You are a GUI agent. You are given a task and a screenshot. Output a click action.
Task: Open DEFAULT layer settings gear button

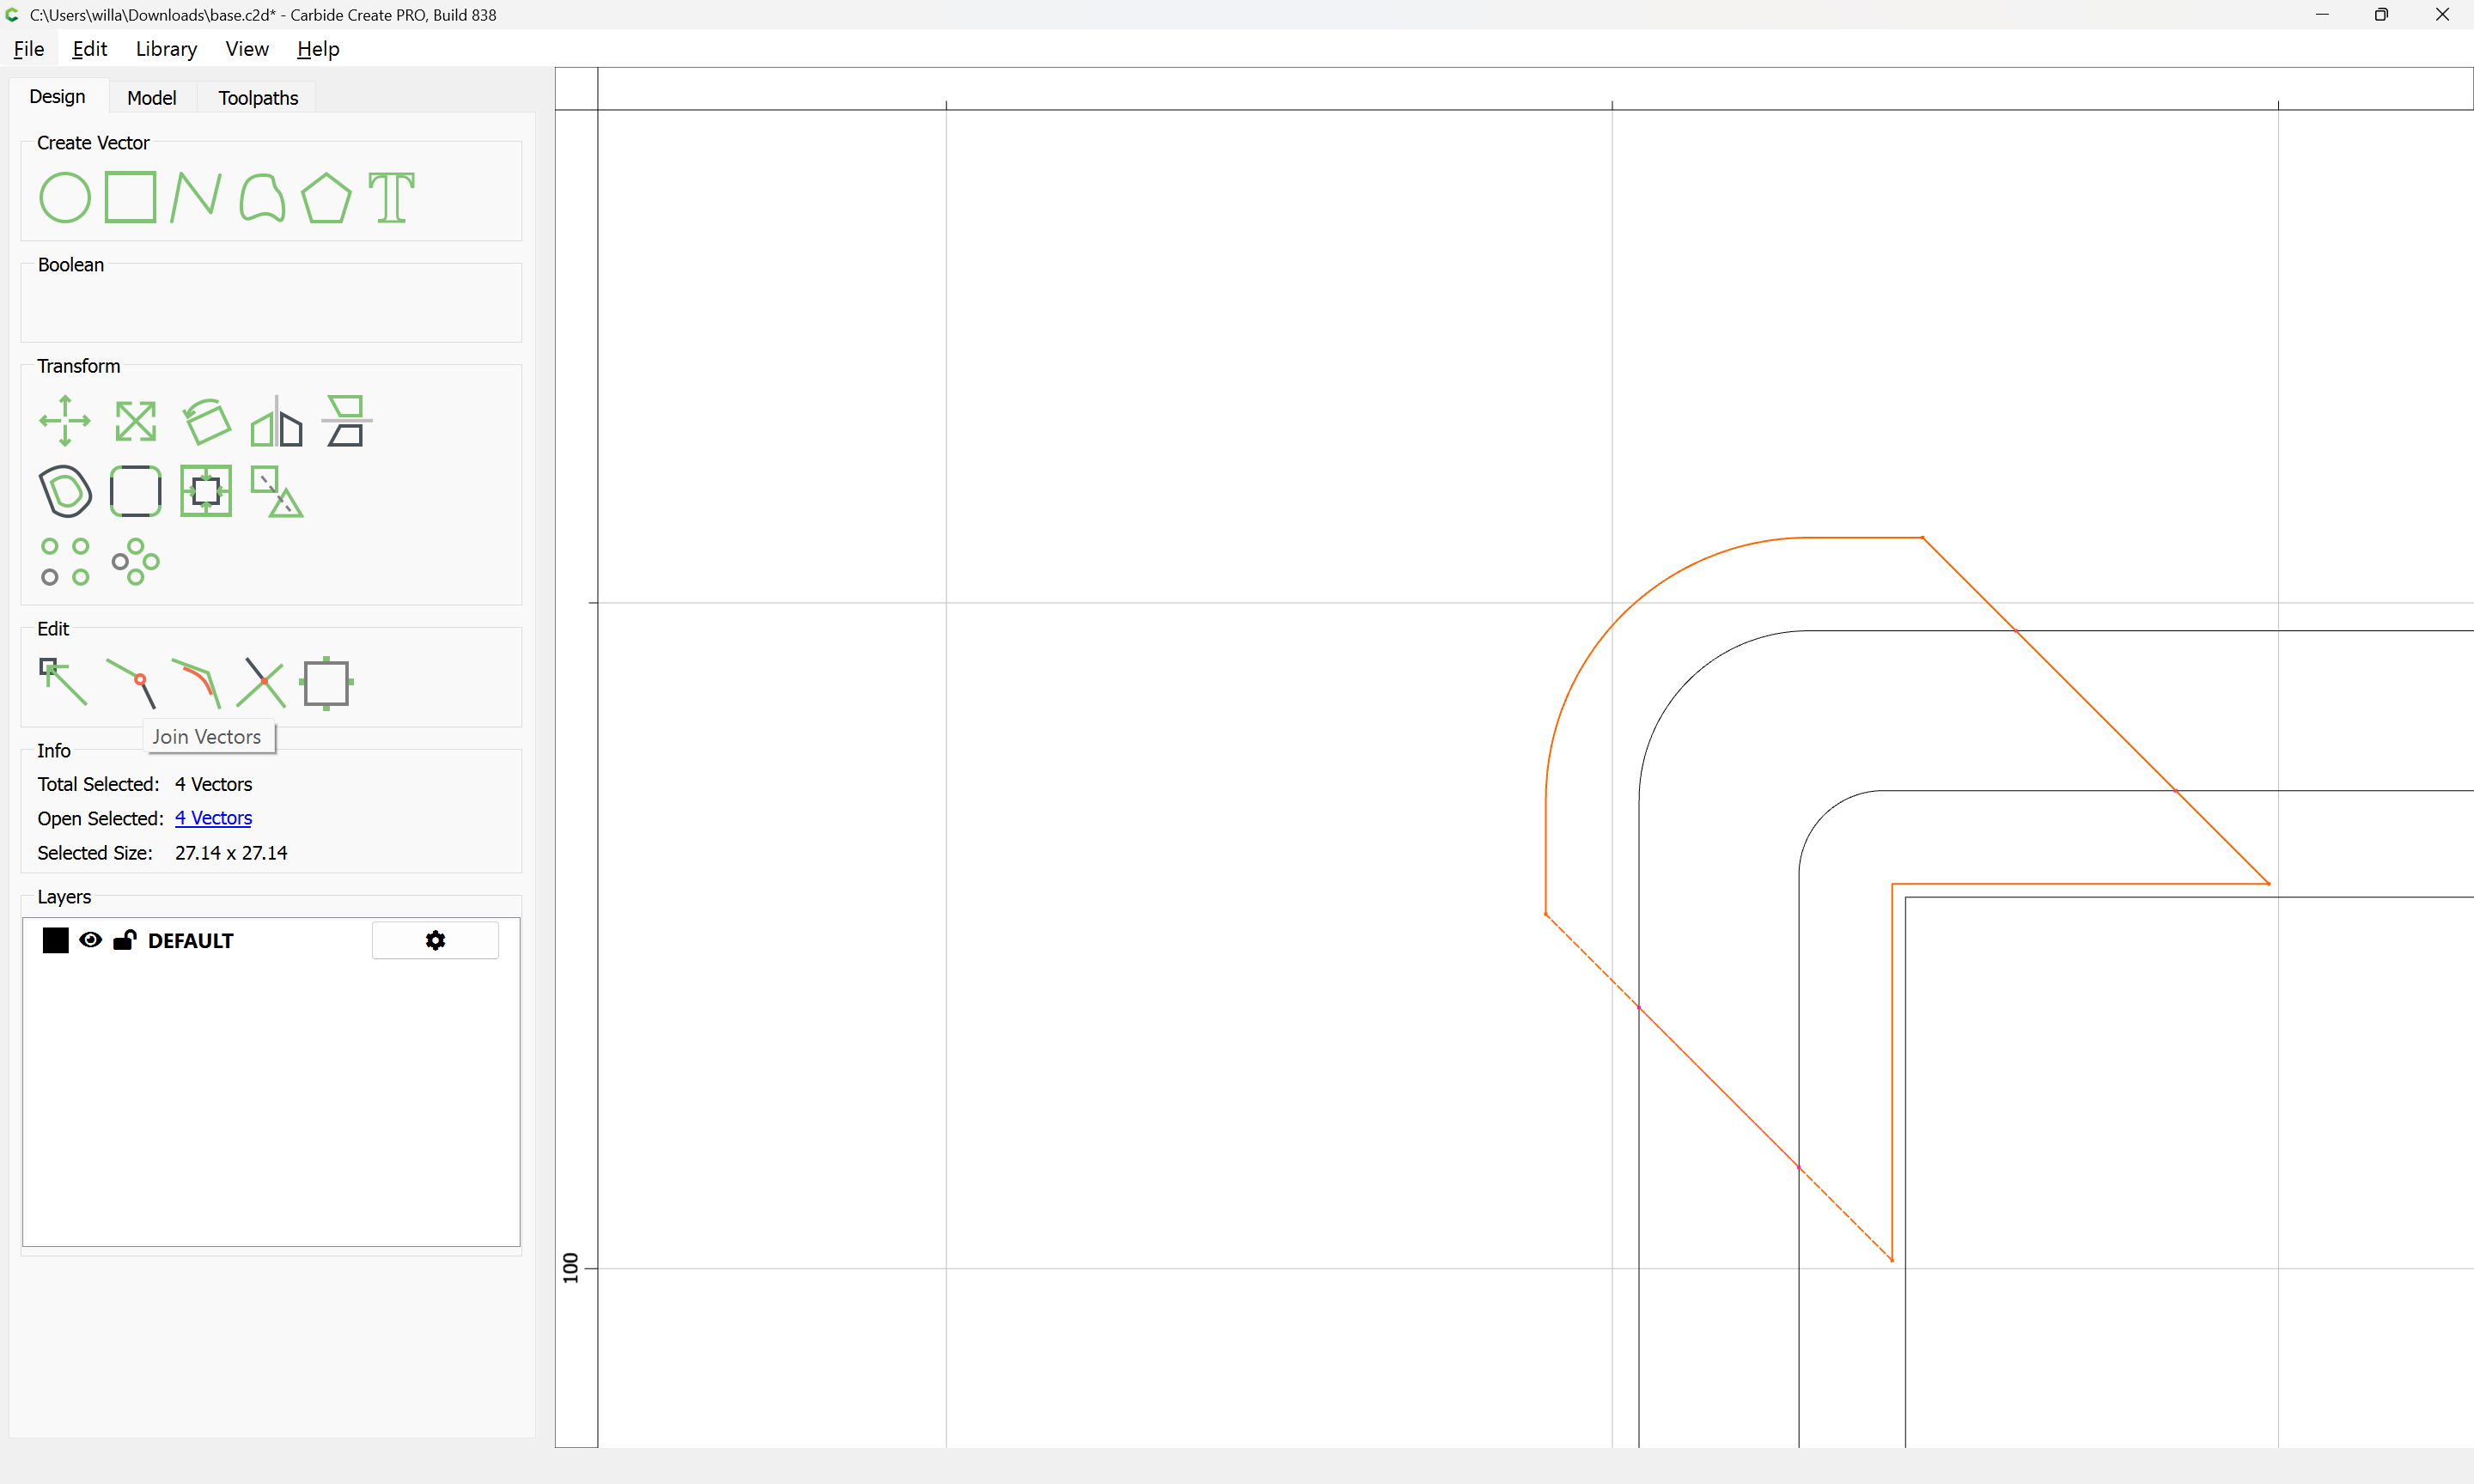435,940
